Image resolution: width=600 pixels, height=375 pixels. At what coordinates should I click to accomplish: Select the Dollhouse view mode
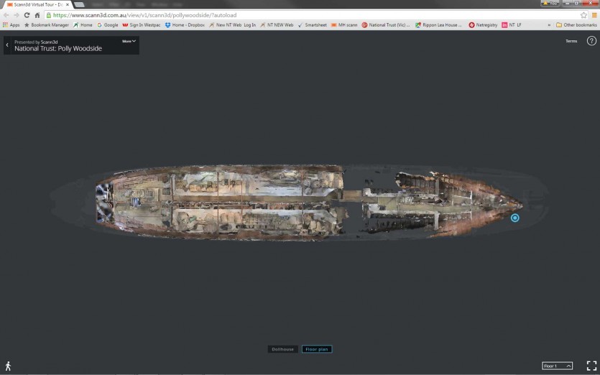pos(283,349)
